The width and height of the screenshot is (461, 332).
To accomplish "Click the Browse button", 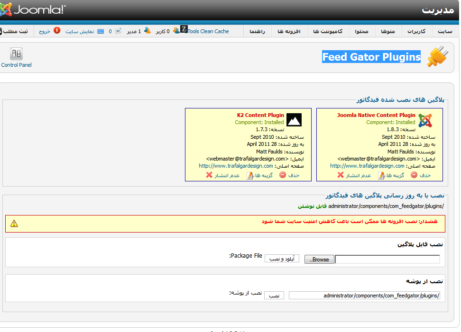I will tap(319, 260).
